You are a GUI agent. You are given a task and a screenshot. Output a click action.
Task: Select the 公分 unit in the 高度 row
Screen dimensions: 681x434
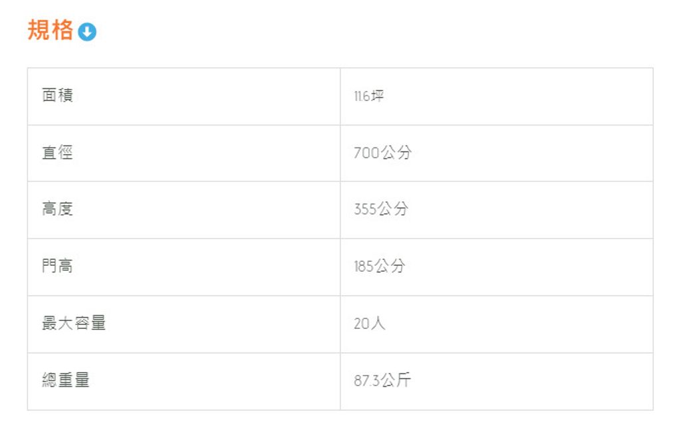tap(393, 210)
